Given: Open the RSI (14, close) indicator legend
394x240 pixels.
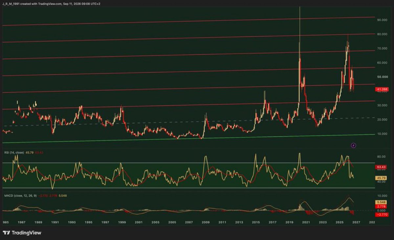Looking at the screenshot, I should point(15,152).
